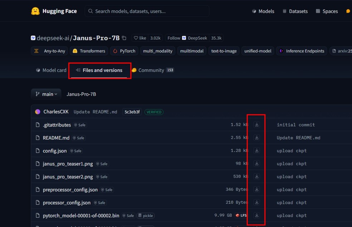Screen dimensions: 352x227
Task: Open the janus_pro_teaser2.png file
Action: tap(68, 177)
